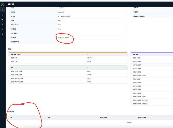The height and width of the screenshot is (128, 173).
Task: Open the shield access control sidebar icon
Action: point(3,15)
